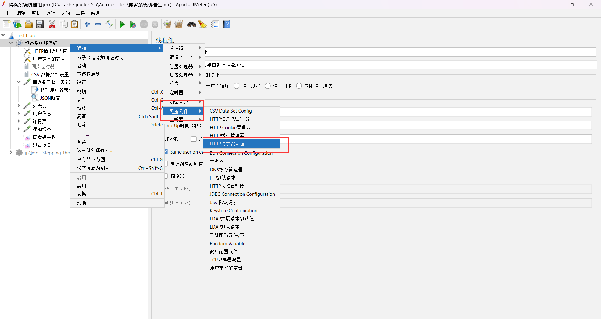601x319 pixels.
Task: Click the Ramp-Up time input field
Action: (x=436, y=126)
